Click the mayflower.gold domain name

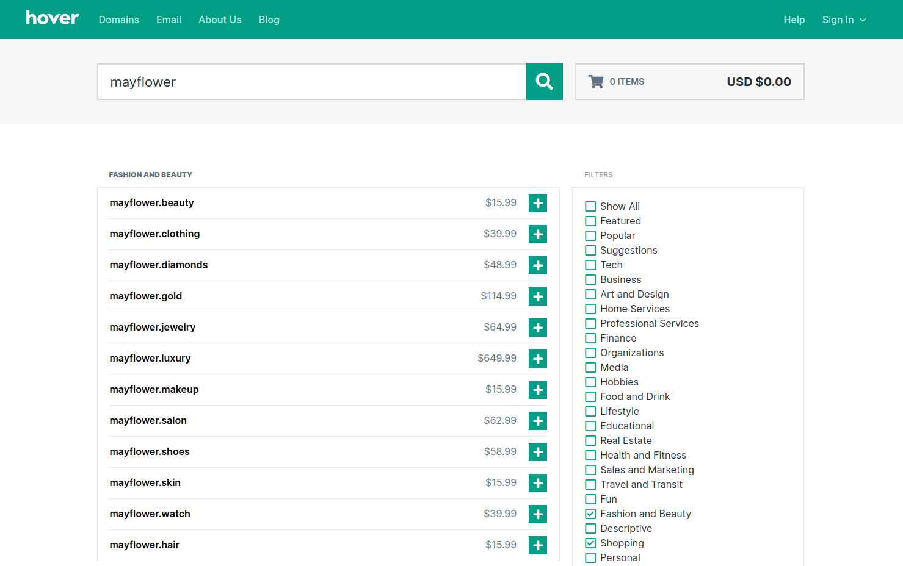point(146,296)
